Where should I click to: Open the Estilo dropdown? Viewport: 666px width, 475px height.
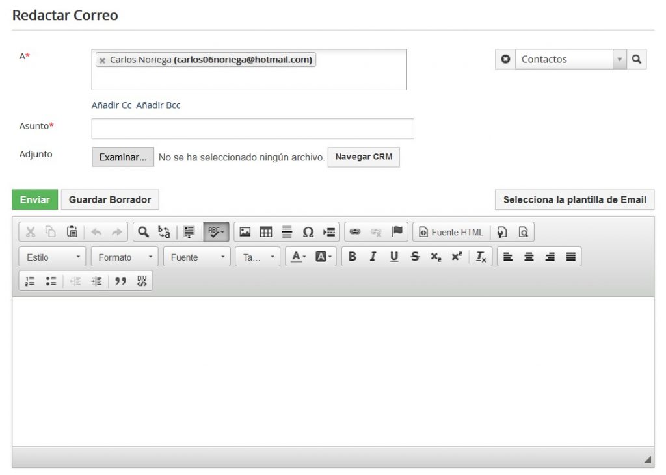[x=53, y=257]
